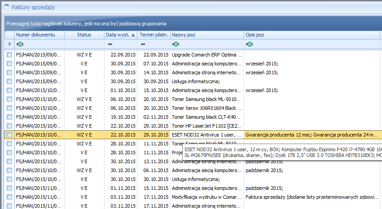Tick checkbox for highlighted ESET NOD32 row

[x=9, y=135]
